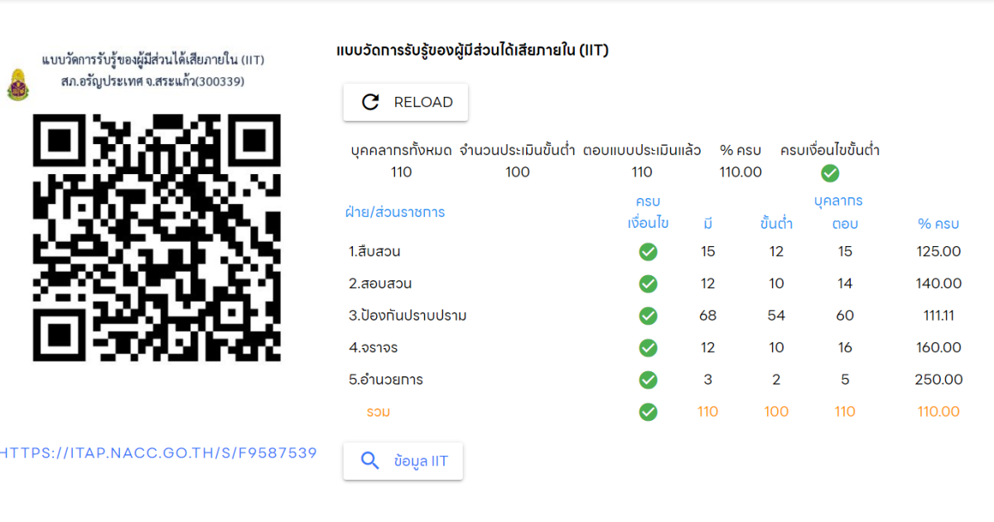The image size is (994, 522).
Task: Click green check icon for 1.สืบสวน
Action: click(649, 252)
